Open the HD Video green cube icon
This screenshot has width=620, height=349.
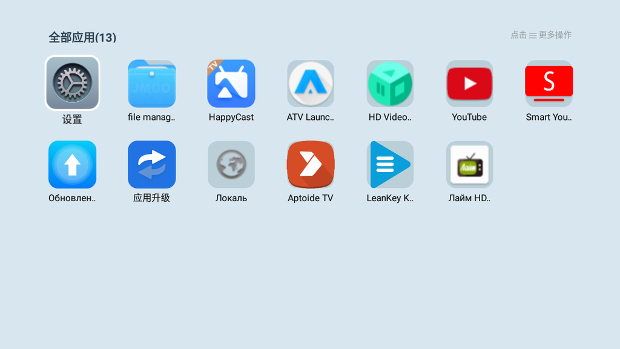click(390, 84)
